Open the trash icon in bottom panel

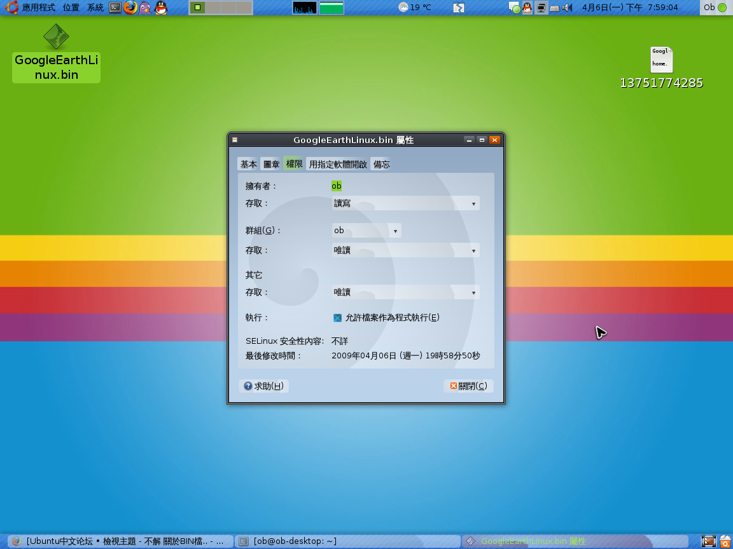pyautogui.click(x=725, y=541)
